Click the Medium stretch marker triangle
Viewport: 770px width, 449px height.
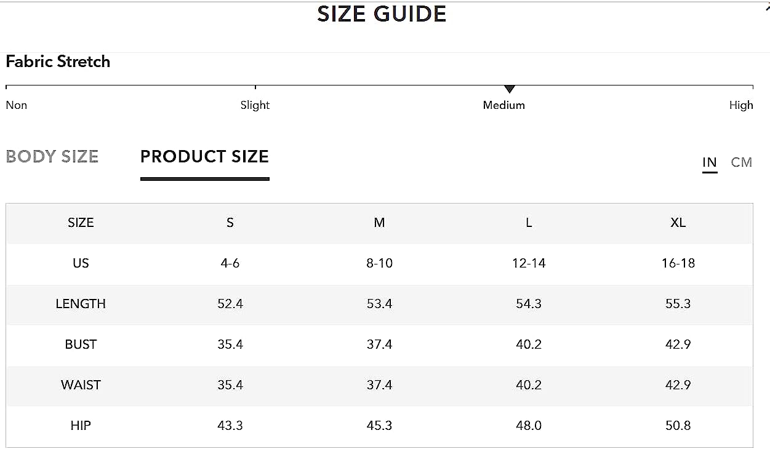coord(509,89)
